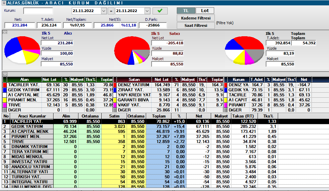
Task: Click A1 CAPITAL ME in buyers table
Action: [x=24, y=95]
